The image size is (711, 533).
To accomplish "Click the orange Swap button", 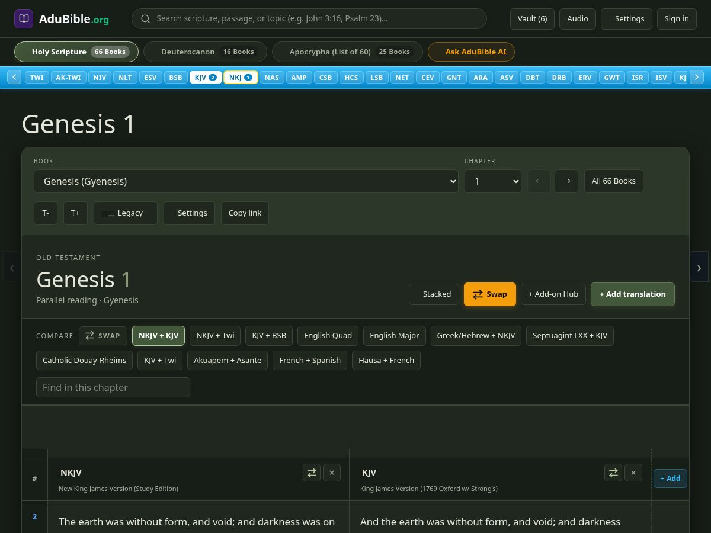I will [x=490, y=294].
